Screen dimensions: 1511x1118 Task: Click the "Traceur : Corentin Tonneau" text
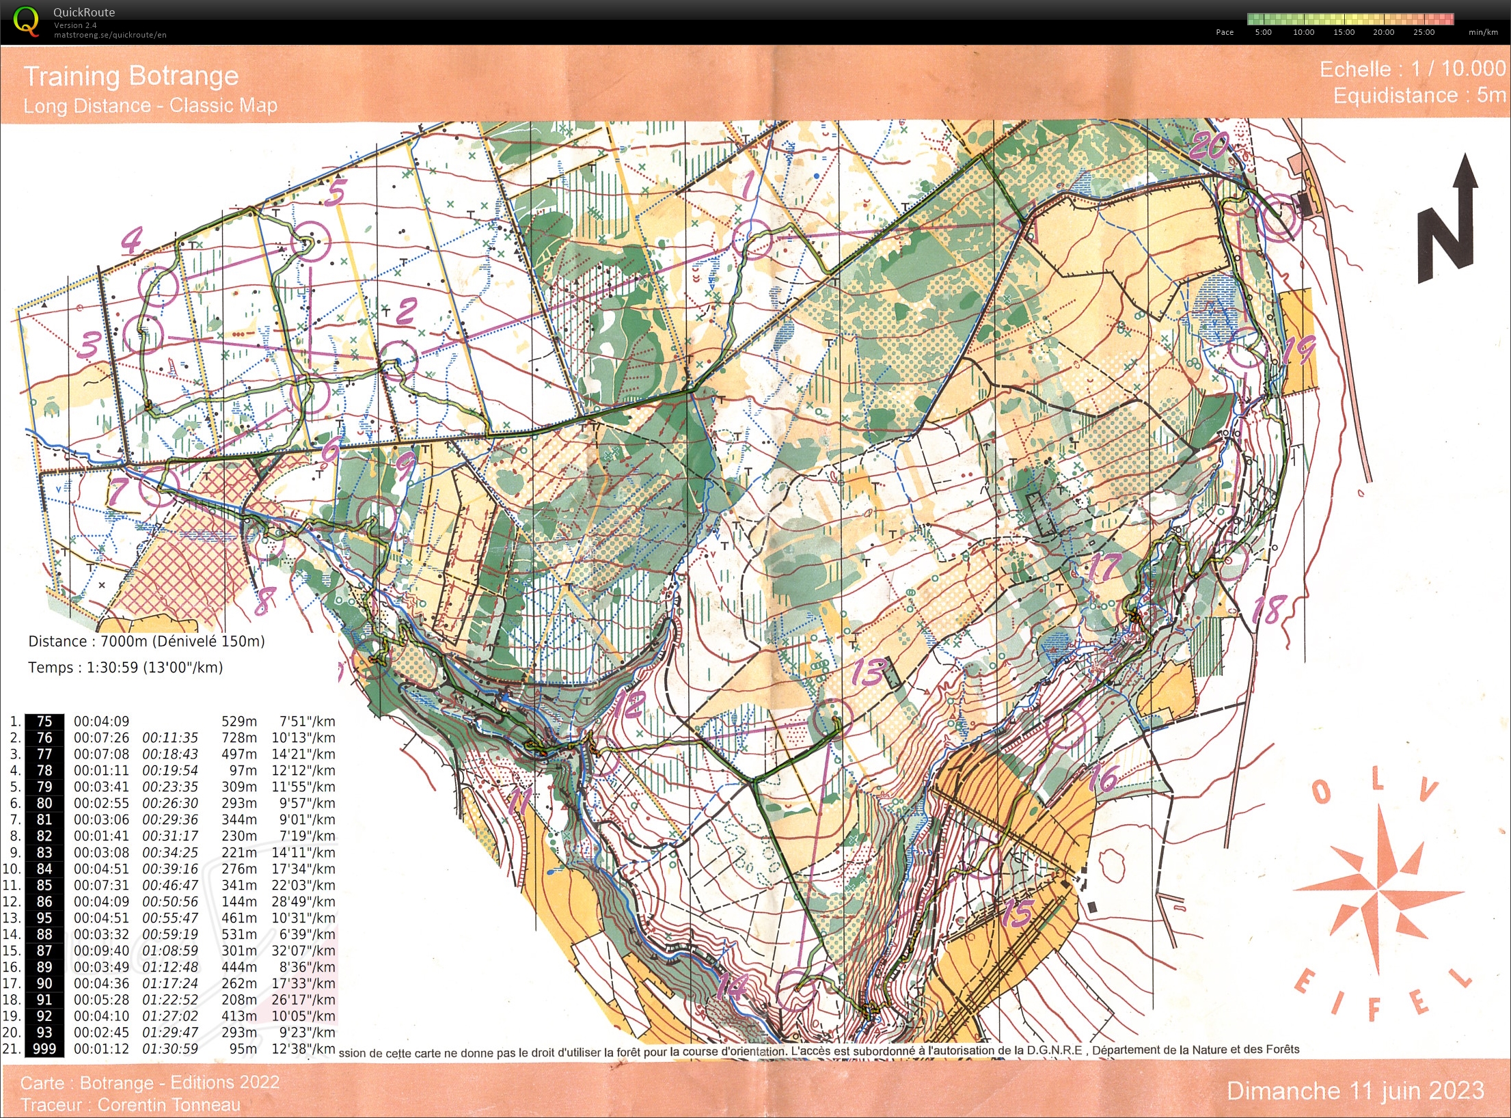click(x=131, y=1105)
